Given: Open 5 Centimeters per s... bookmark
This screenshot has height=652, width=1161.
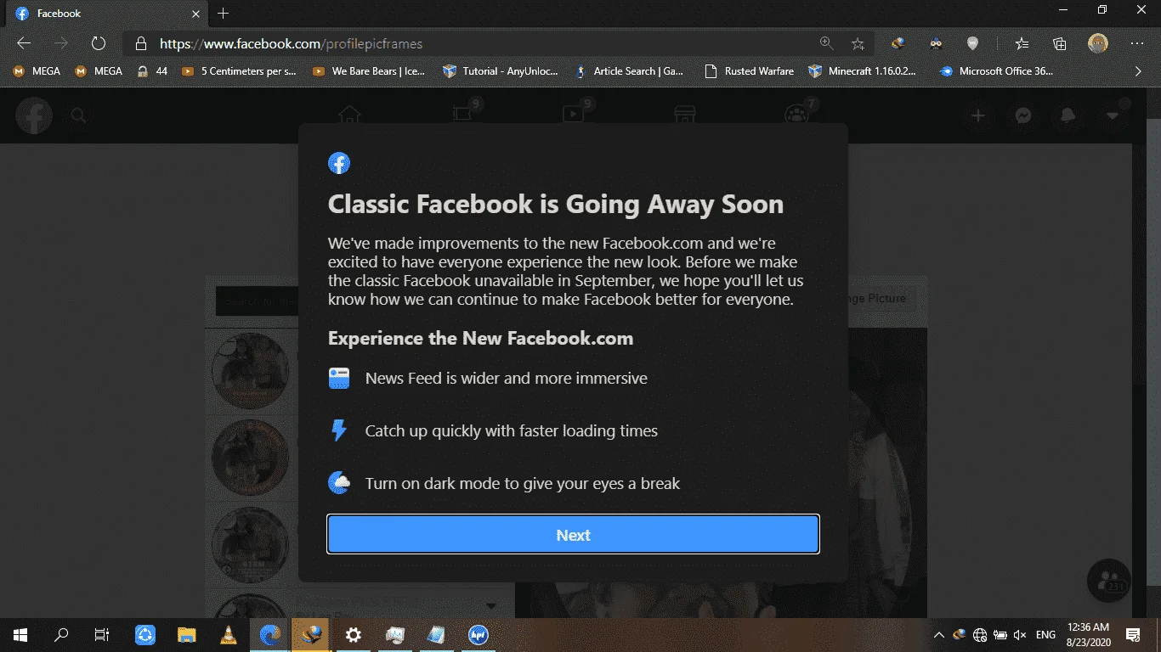Looking at the screenshot, I should 239,71.
